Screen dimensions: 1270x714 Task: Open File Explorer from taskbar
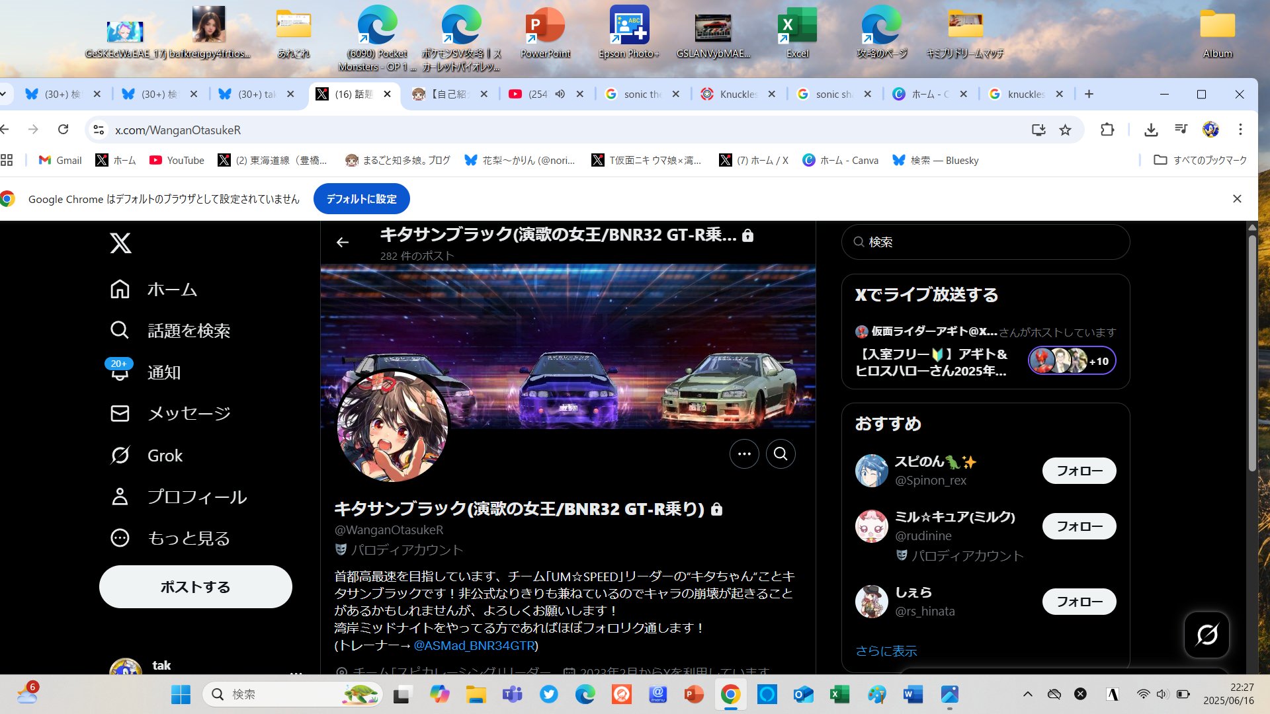(x=476, y=694)
